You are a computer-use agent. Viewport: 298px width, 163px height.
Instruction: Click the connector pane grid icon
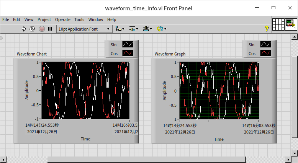(x=278, y=24)
